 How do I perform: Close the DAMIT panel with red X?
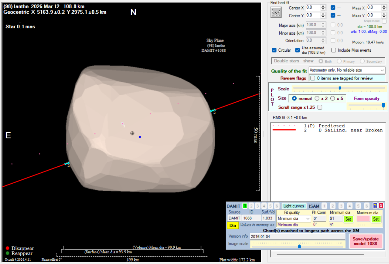[x=381, y=206]
